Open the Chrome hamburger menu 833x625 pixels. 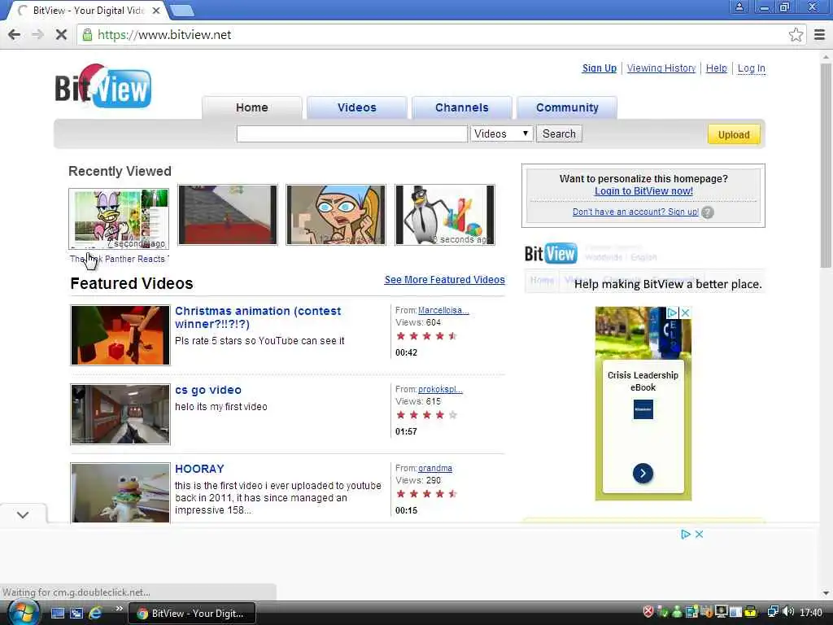pyautogui.click(x=819, y=35)
